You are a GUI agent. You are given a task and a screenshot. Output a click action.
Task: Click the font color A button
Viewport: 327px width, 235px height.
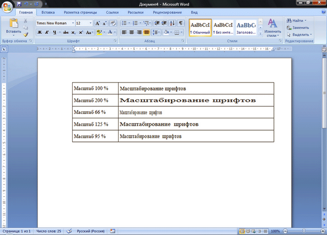(x=110, y=32)
